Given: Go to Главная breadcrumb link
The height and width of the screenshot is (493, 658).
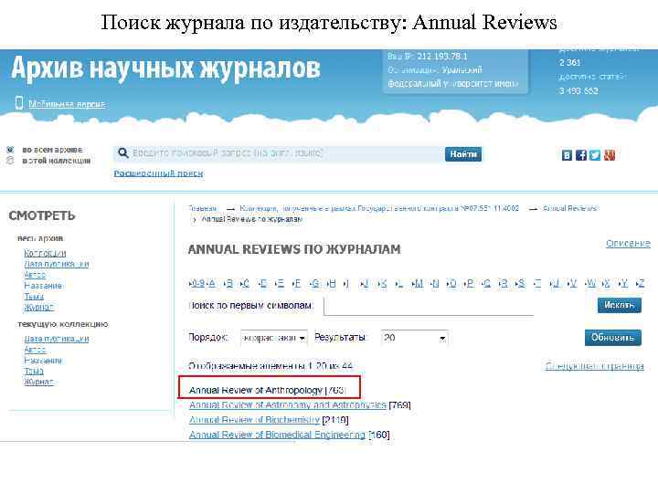Looking at the screenshot, I should pyautogui.click(x=203, y=208).
